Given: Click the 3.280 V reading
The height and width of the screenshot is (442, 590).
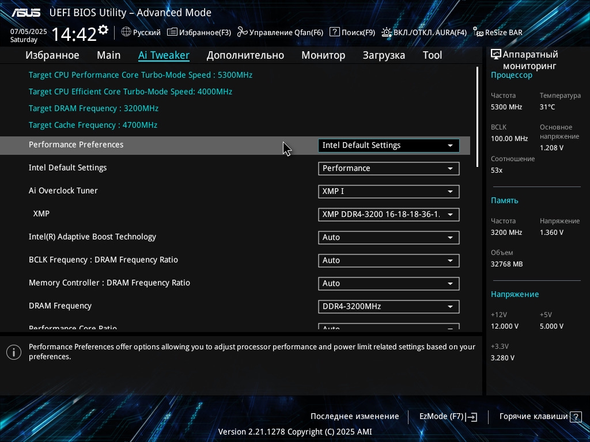Looking at the screenshot, I should (502, 358).
